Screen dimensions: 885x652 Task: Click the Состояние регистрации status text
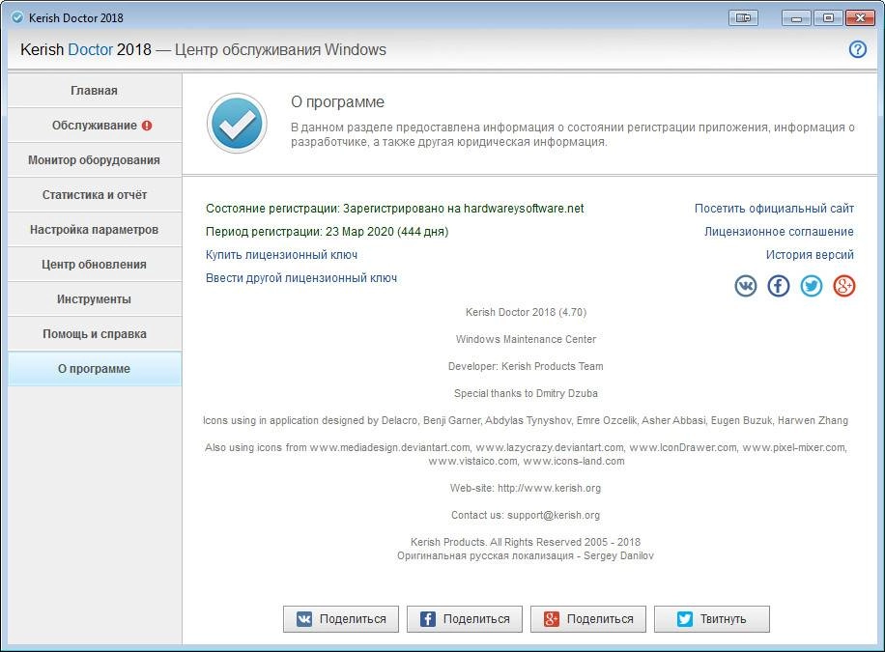394,209
